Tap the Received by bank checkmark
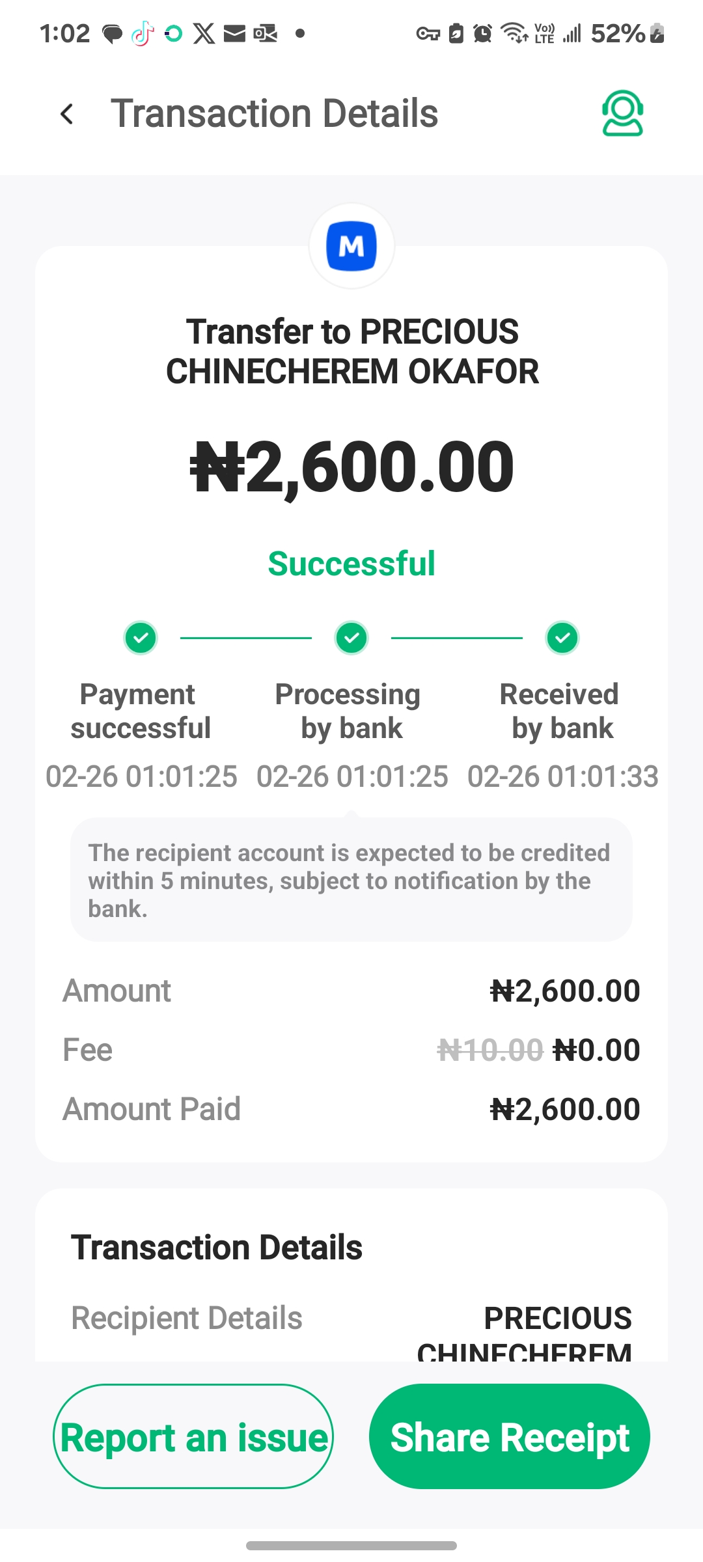The image size is (703, 1562). tap(562, 638)
